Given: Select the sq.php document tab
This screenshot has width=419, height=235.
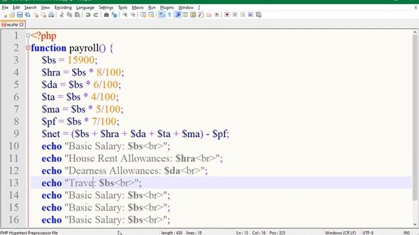Looking at the screenshot, I should tap(12, 25).
